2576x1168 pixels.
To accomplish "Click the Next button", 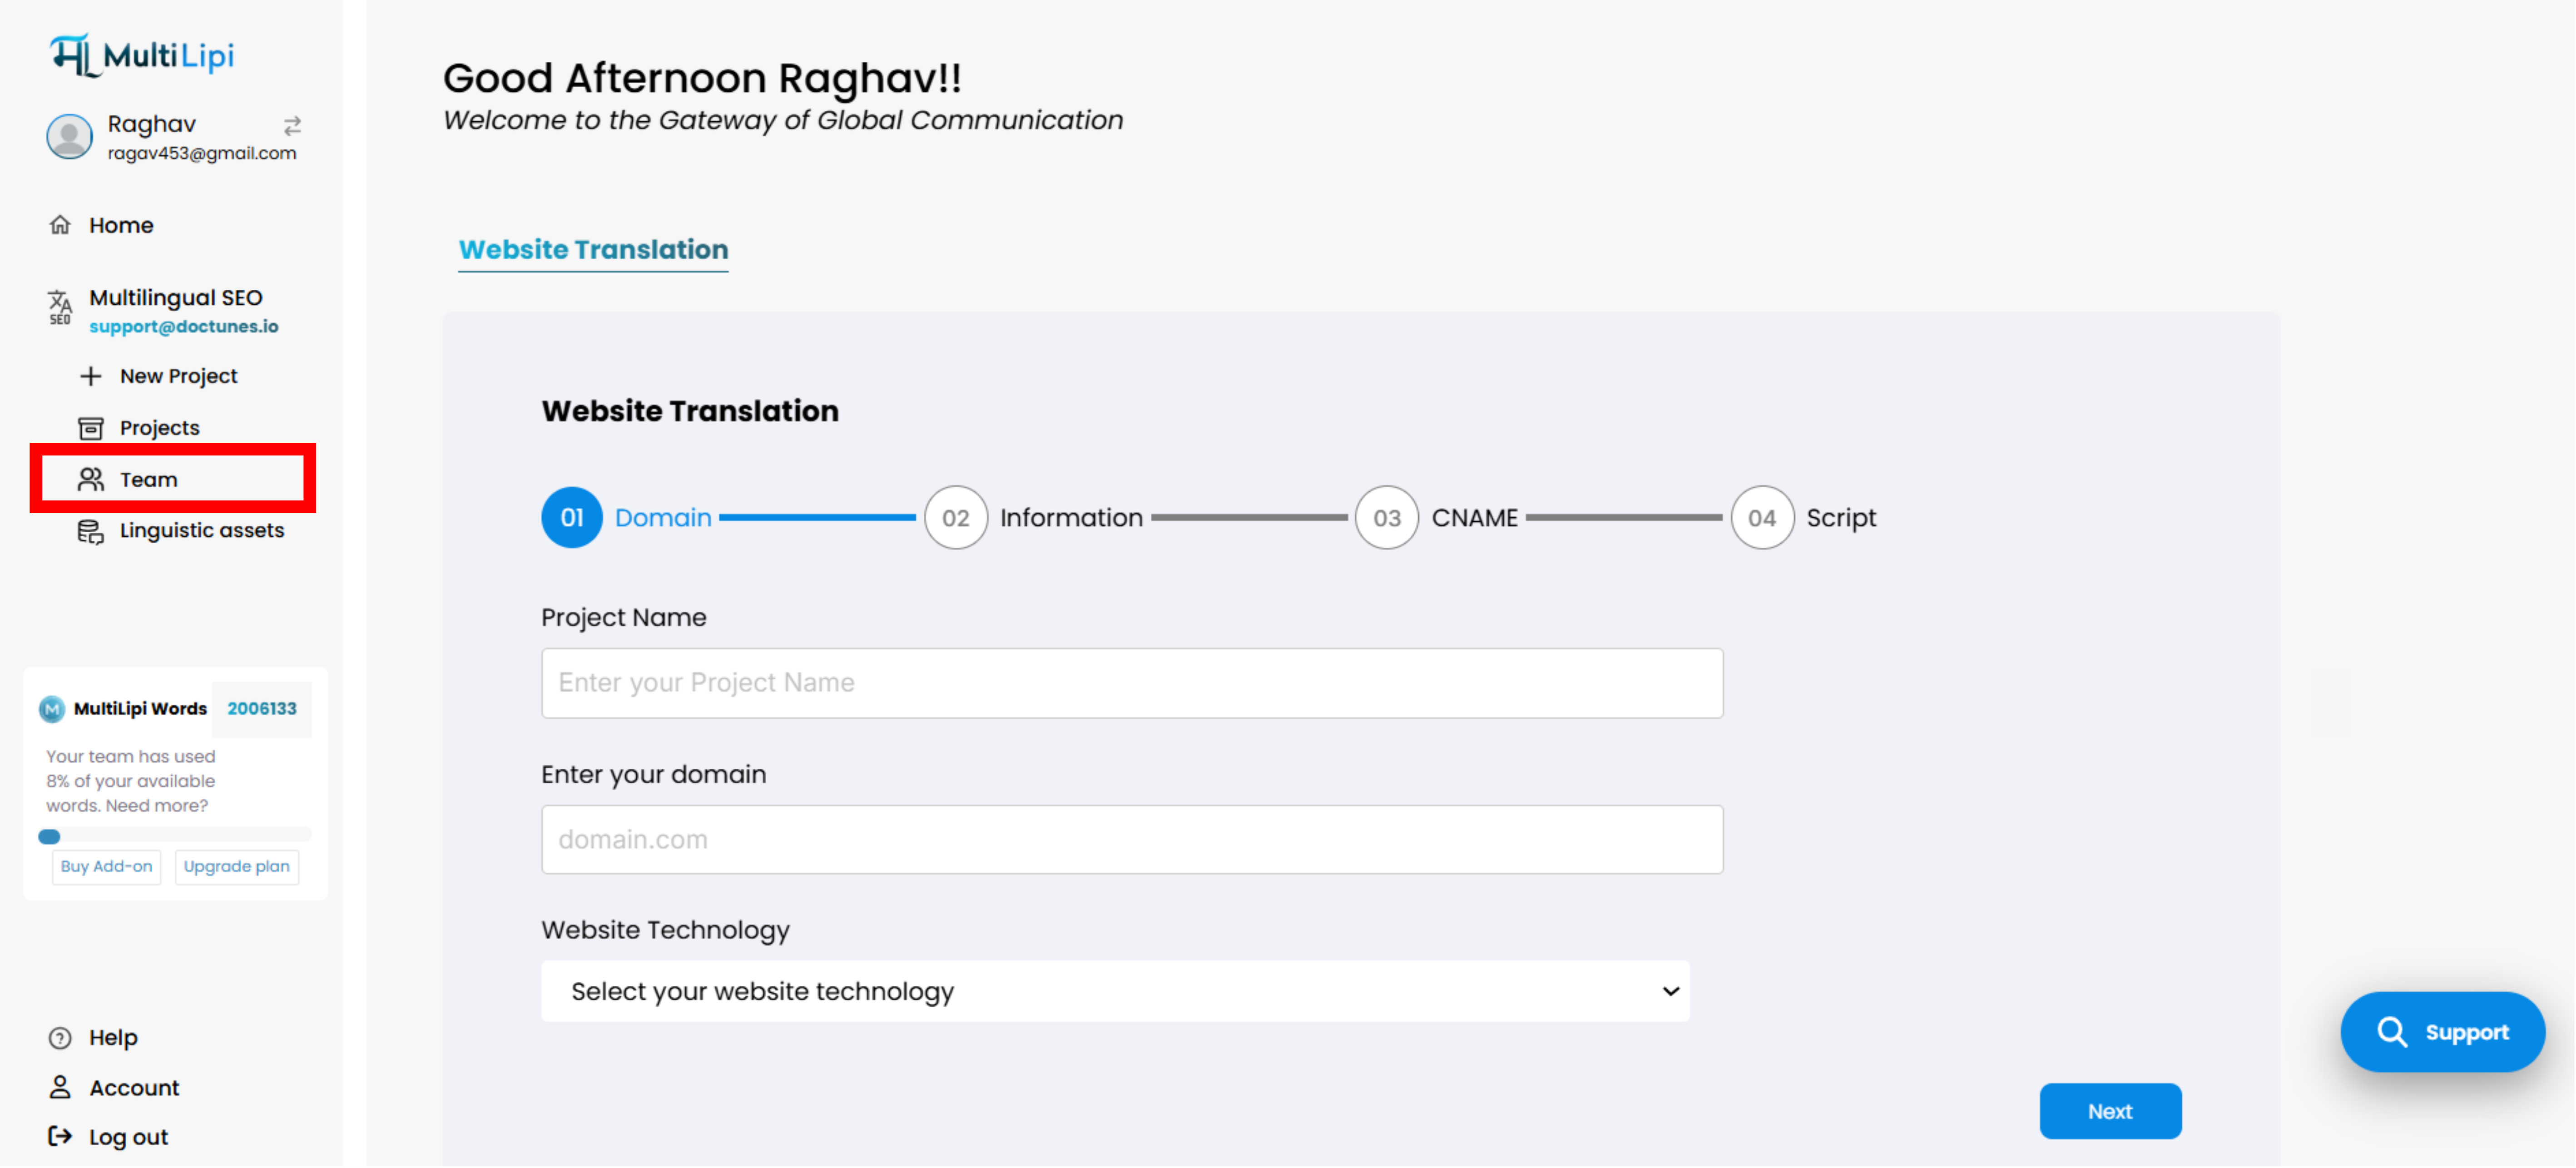I will click(2110, 1111).
